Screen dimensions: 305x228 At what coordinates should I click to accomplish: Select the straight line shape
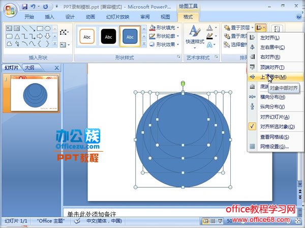tap(24, 28)
